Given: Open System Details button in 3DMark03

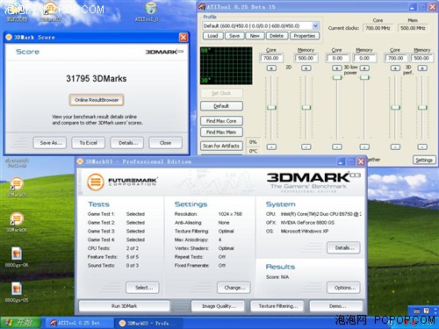Looking at the screenshot, I should (343, 247).
